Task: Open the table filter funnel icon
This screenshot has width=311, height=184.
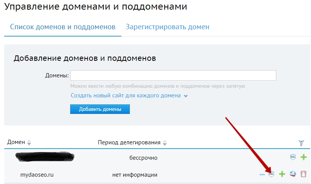Action: (x=301, y=142)
